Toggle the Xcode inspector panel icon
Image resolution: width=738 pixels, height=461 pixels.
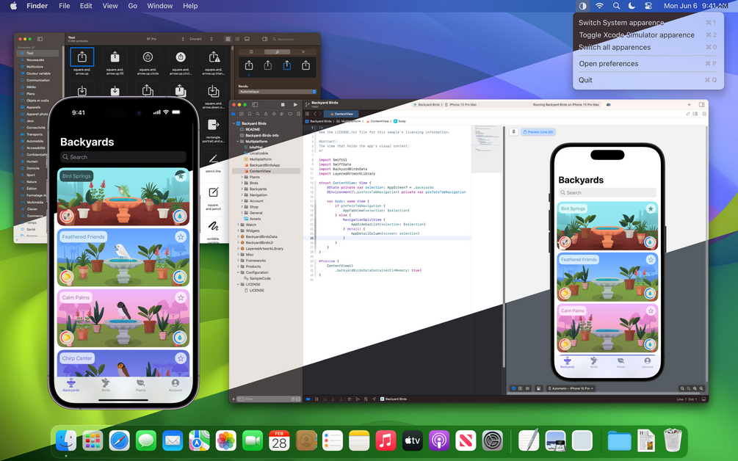pyautogui.click(x=701, y=104)
